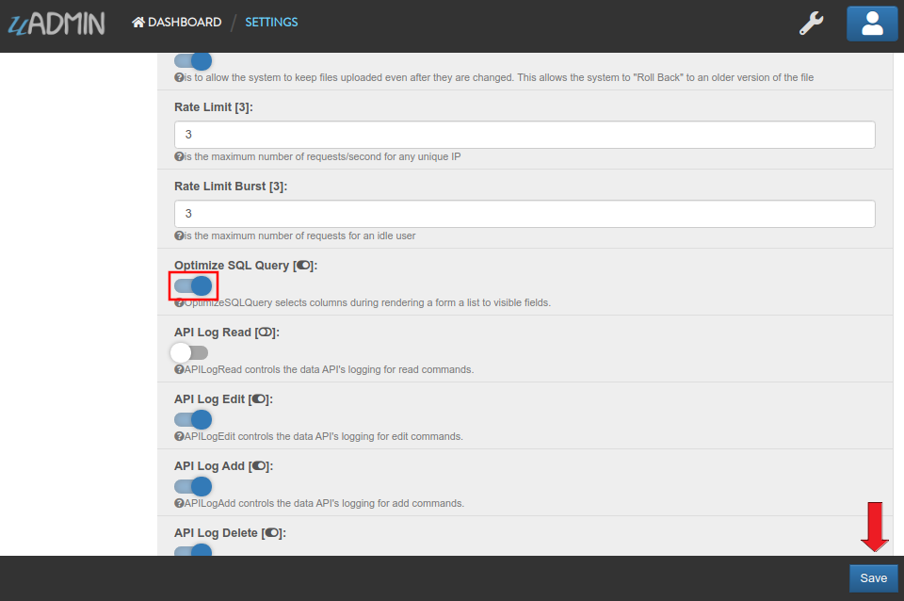The height and width of the screenshot is (601, 904).
Task: Click help icon beside Rate Limit description
Action: [179, 156]
